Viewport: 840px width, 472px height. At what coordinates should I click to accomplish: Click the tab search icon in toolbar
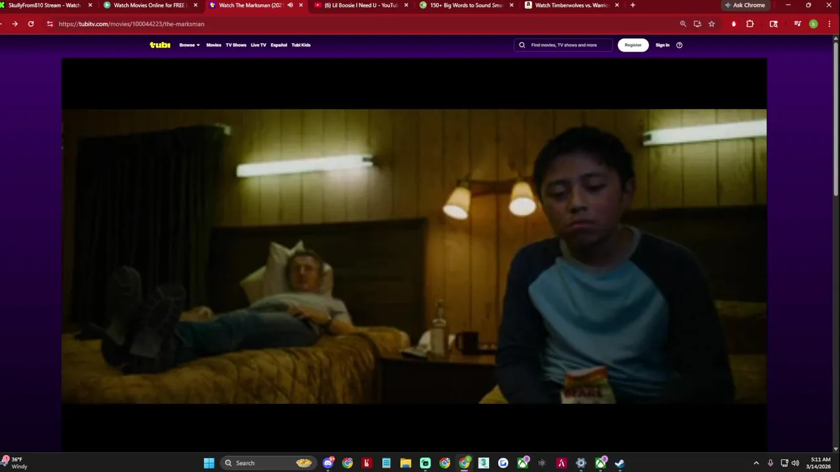click(x=774, y=24)
